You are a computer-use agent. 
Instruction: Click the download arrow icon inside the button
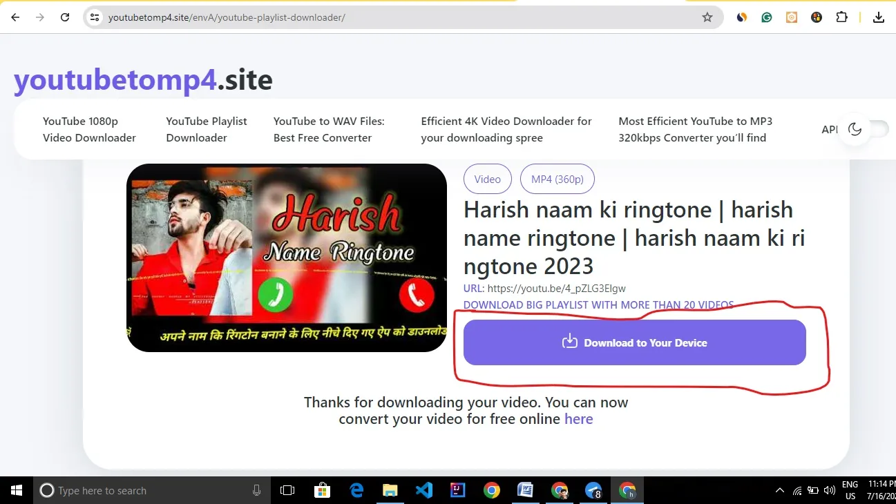(569, 342)
